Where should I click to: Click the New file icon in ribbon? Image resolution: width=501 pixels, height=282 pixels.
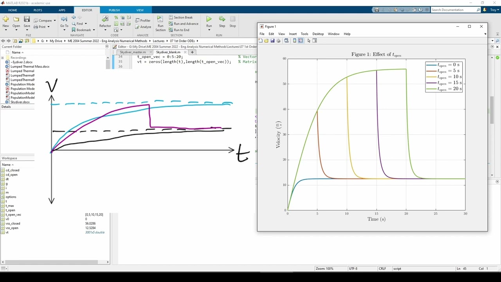pos(5,19)
